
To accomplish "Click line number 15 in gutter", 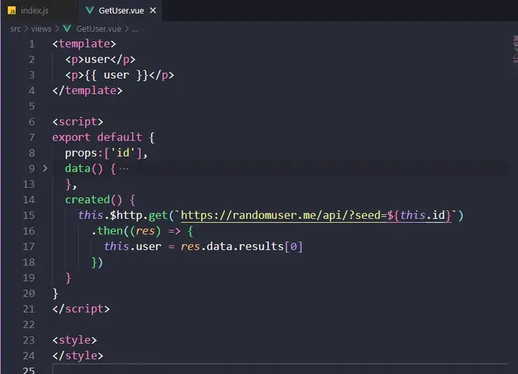I will (29, 215).
